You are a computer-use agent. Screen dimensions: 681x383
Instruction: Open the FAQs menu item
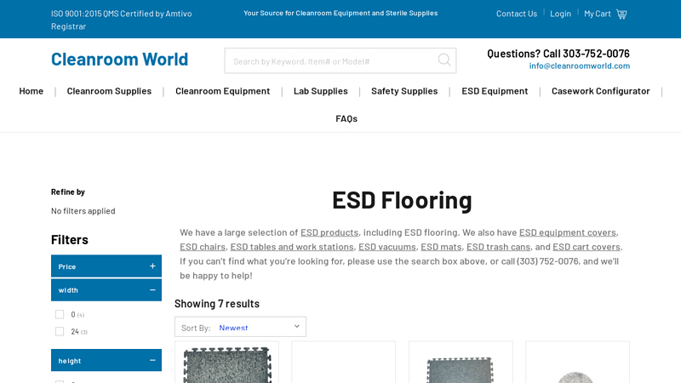(x=346, y=118)
